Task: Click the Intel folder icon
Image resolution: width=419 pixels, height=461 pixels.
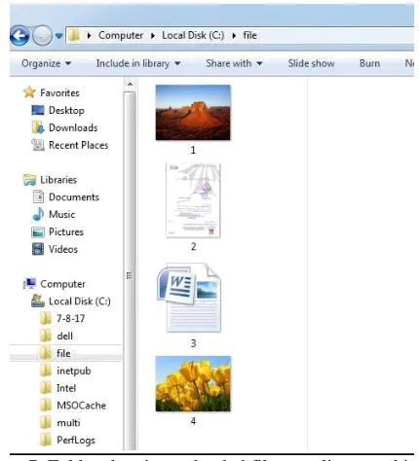Action: click(46, 388)
